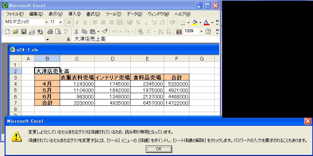
Task: Open the ファイル(F) menu
Action: 15,14
